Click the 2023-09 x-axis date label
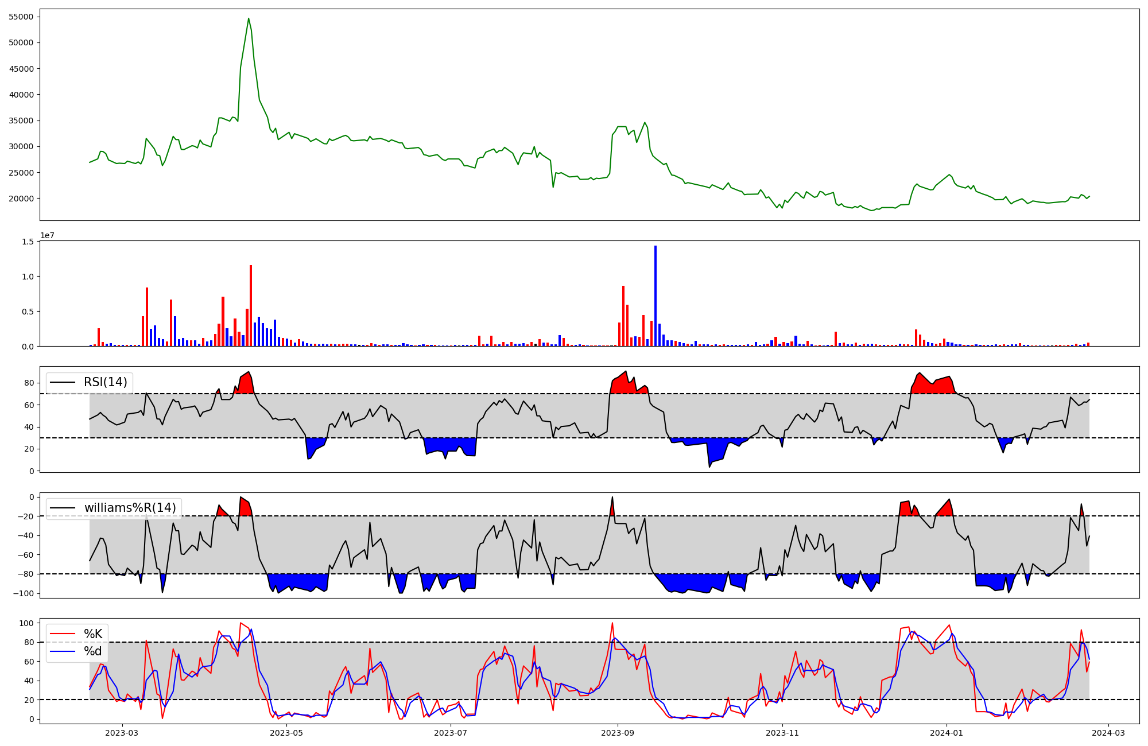Image resolution: width=1148 pixels, height=746 pixels. tap(618, 733)
